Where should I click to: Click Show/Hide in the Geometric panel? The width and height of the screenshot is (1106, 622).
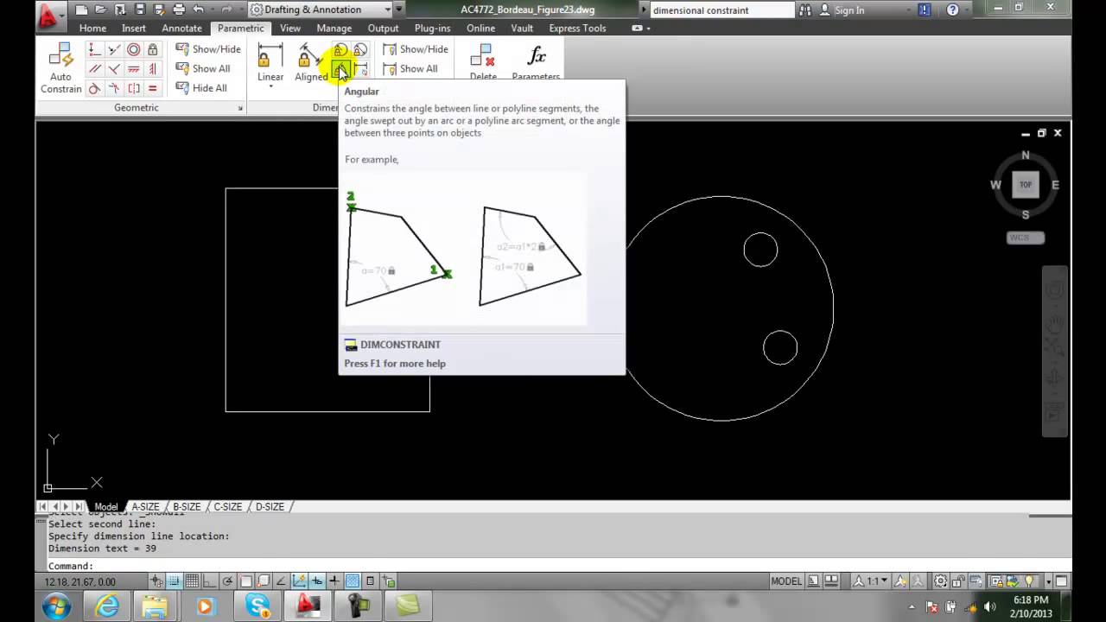(207, 49)
